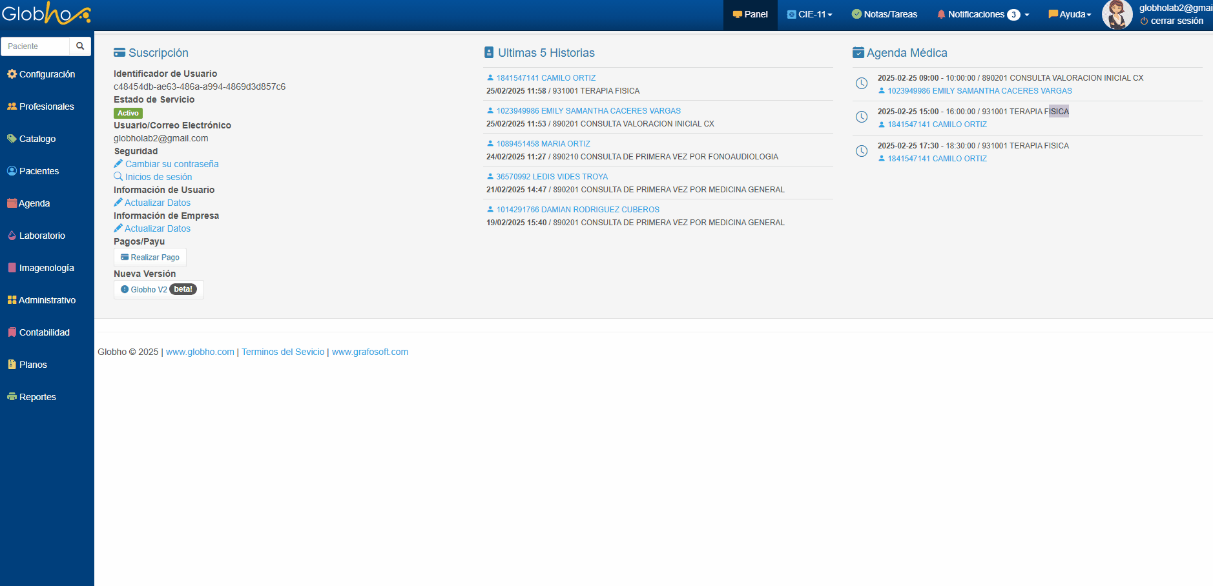Click the user avatar picture

(x=1117, y=14)
